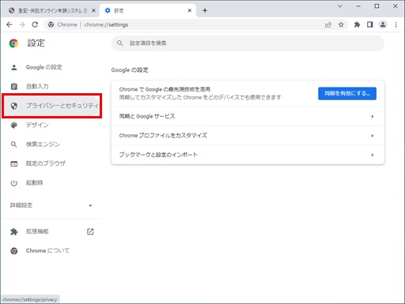Click the magnifier icon for 検索エンジン
The width and height of the screenshot is (405, 304).
coord(14,144)
